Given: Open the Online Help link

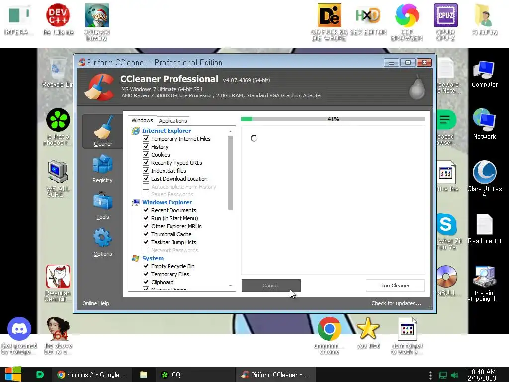Looking at the screenshot, I should pyautogui.click(x=95, y=303).
